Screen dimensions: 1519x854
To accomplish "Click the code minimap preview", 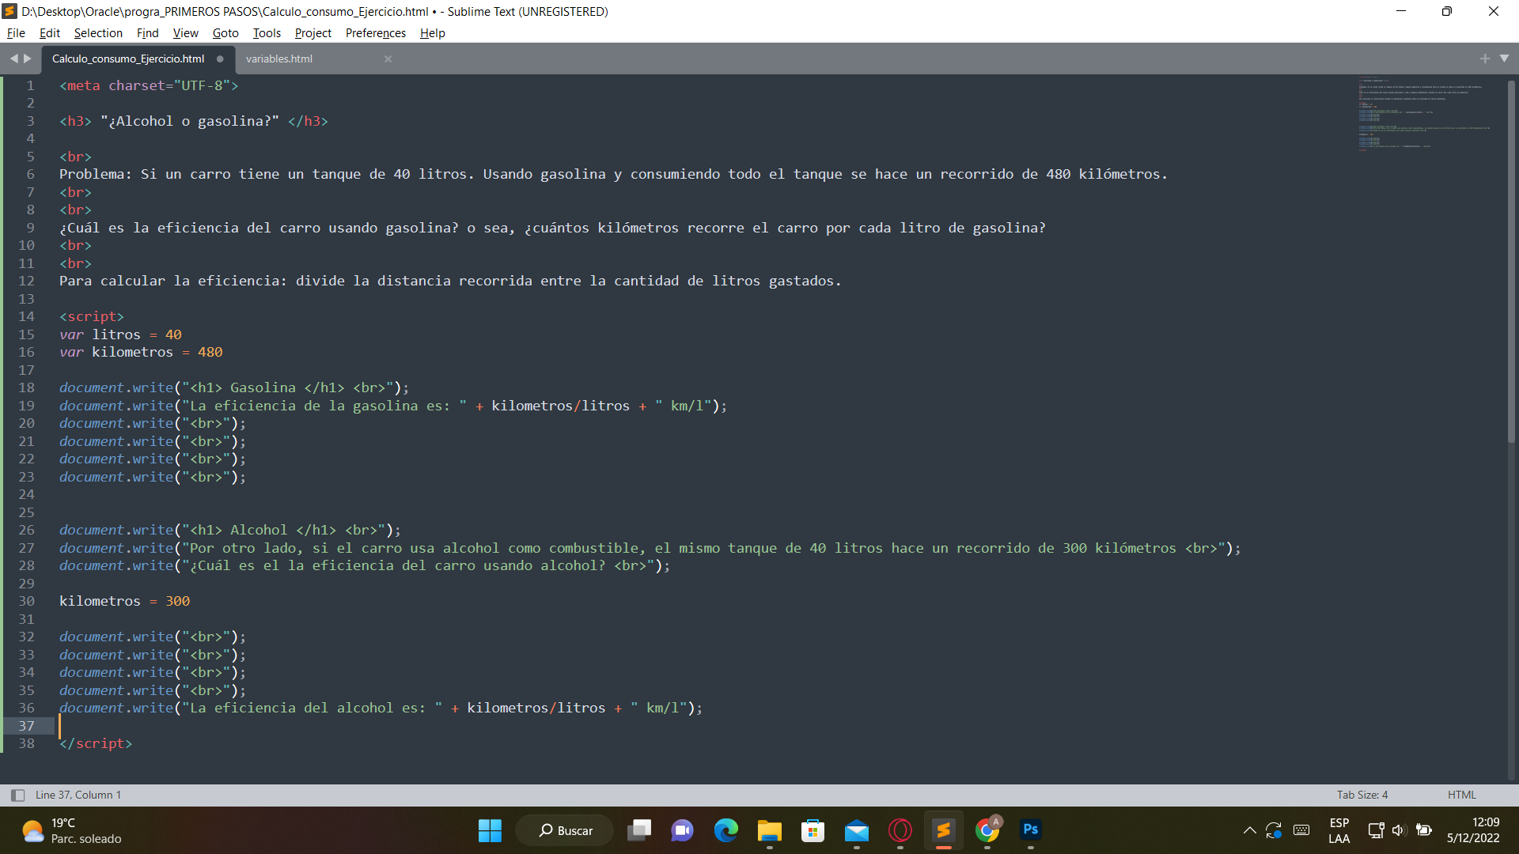I will (x=1424, y=113).
